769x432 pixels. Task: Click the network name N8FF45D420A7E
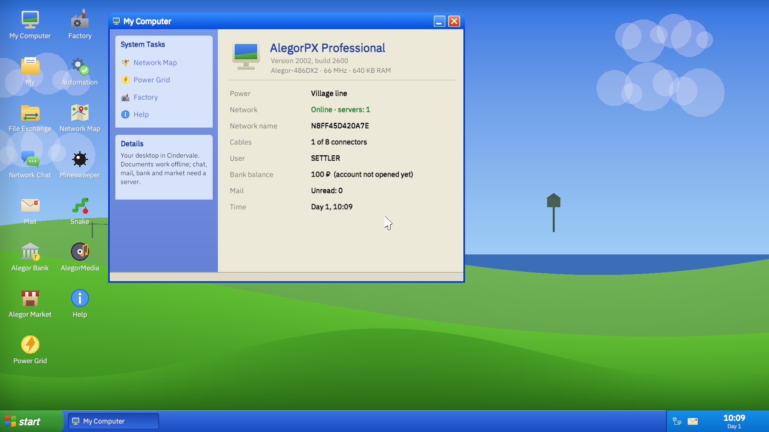pos(340,126)
